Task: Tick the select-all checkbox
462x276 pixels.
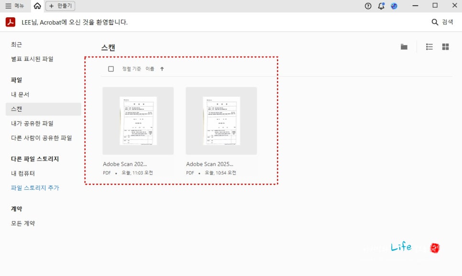Action: [111, 69]
